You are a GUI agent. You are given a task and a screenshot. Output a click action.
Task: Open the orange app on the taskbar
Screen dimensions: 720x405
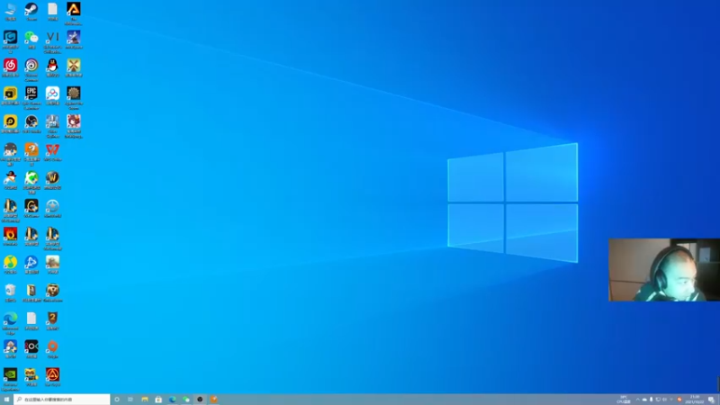coord(213,400)
